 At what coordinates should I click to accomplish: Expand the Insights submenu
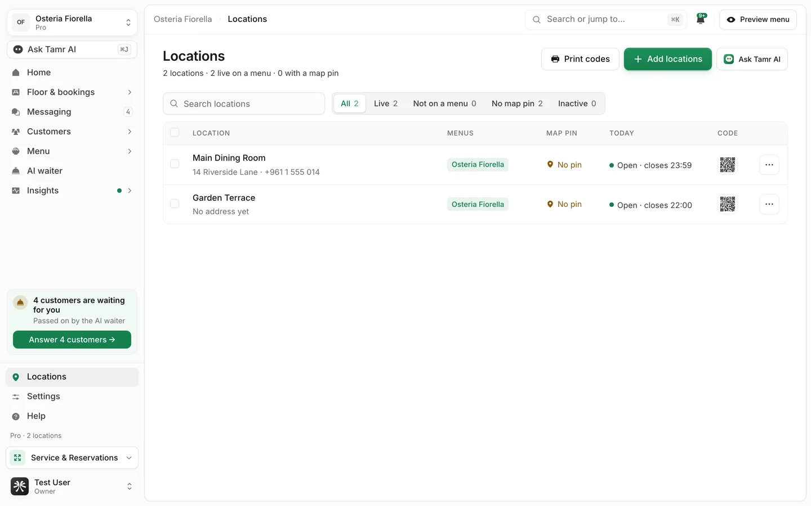click(x=130, y=191)
